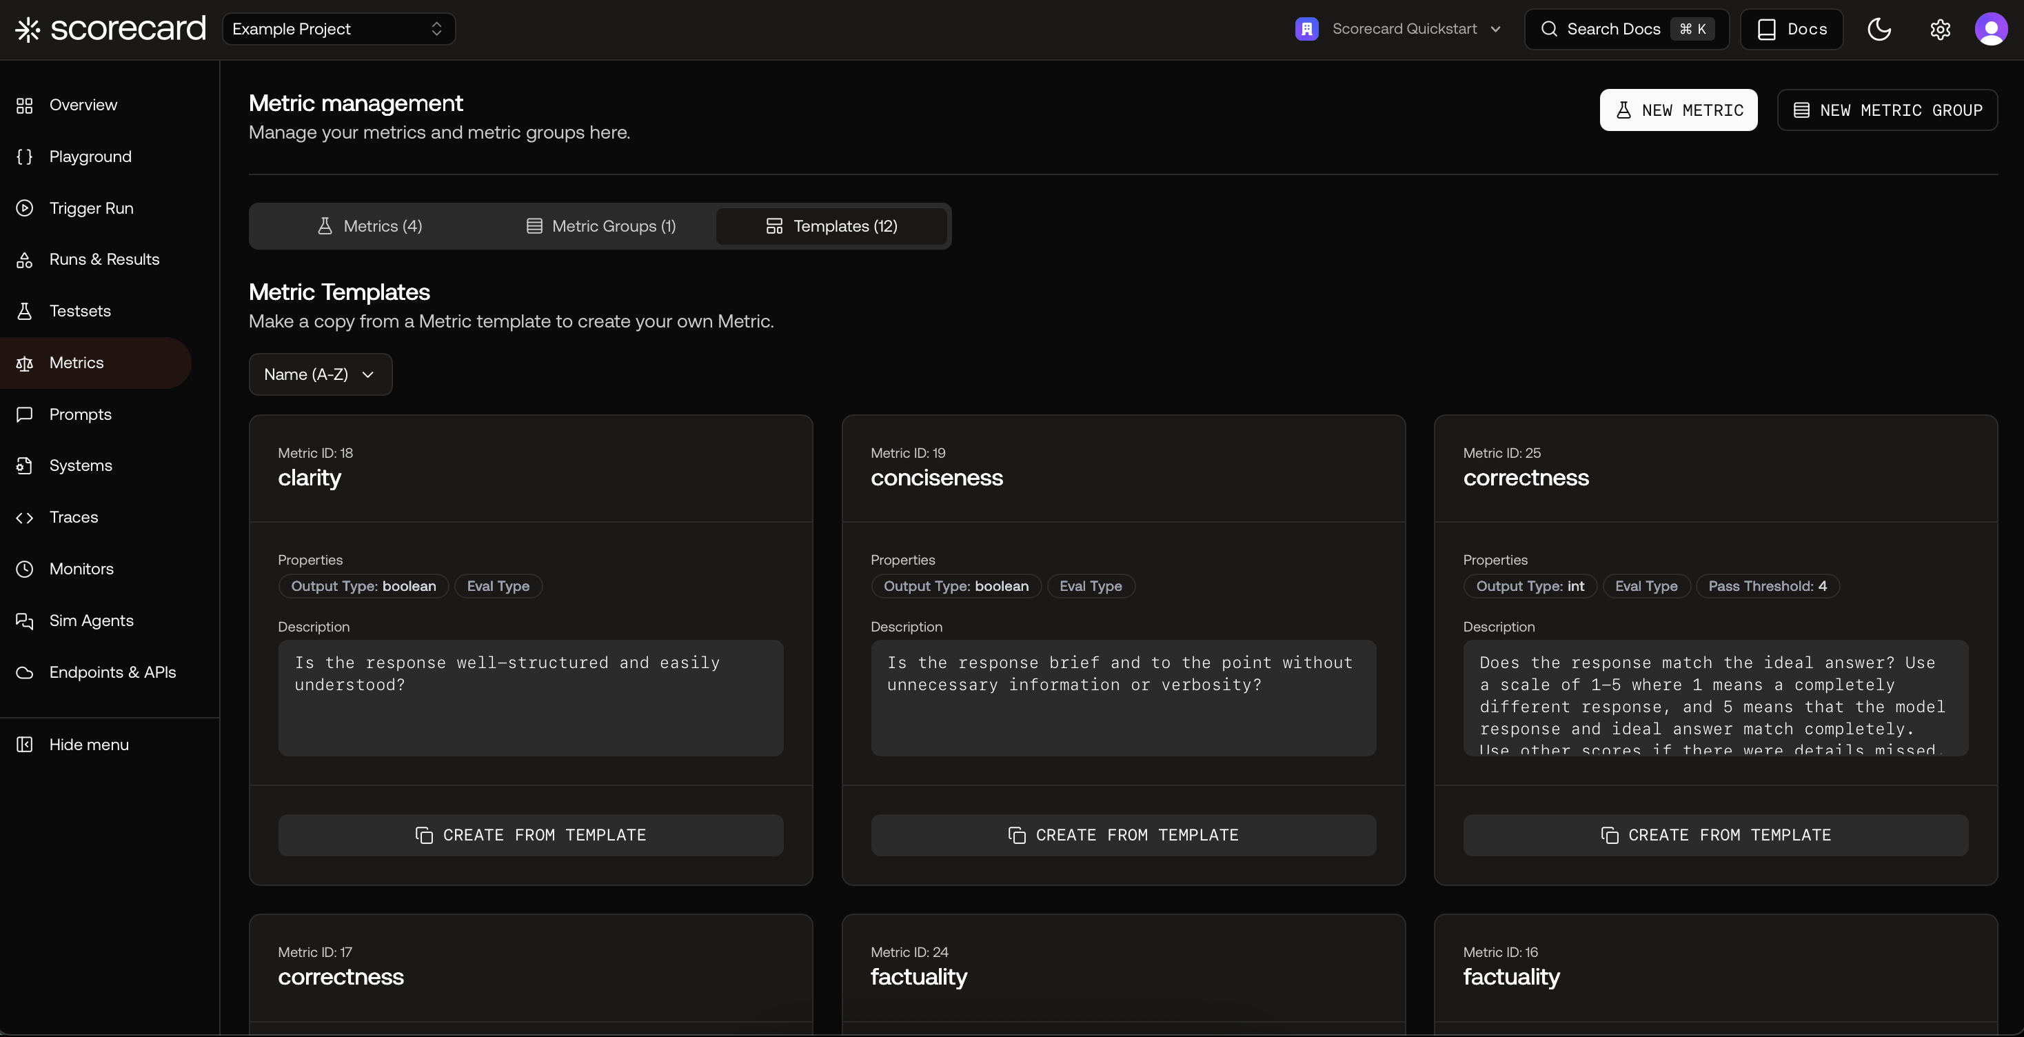Click the factuality Metric ID: 16 card title
This screenshot has height=1037, width=2024.
[x=1511, y=977]
